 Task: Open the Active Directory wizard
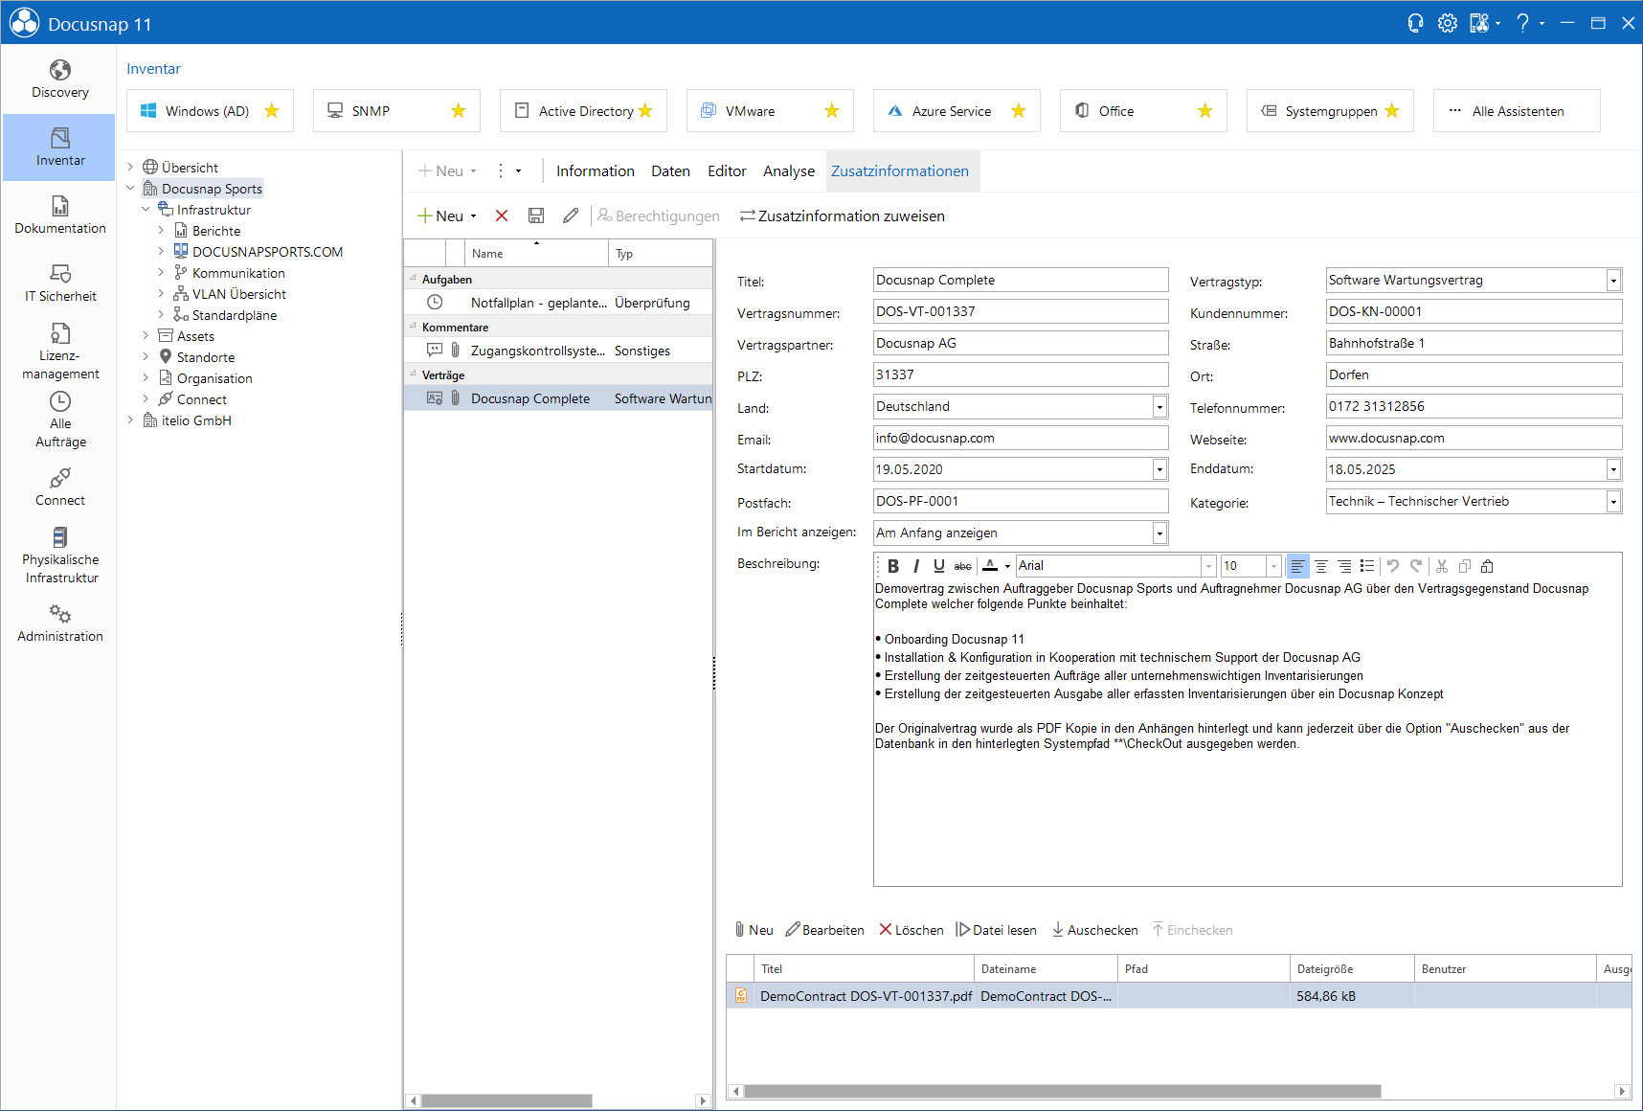point(583,111)
